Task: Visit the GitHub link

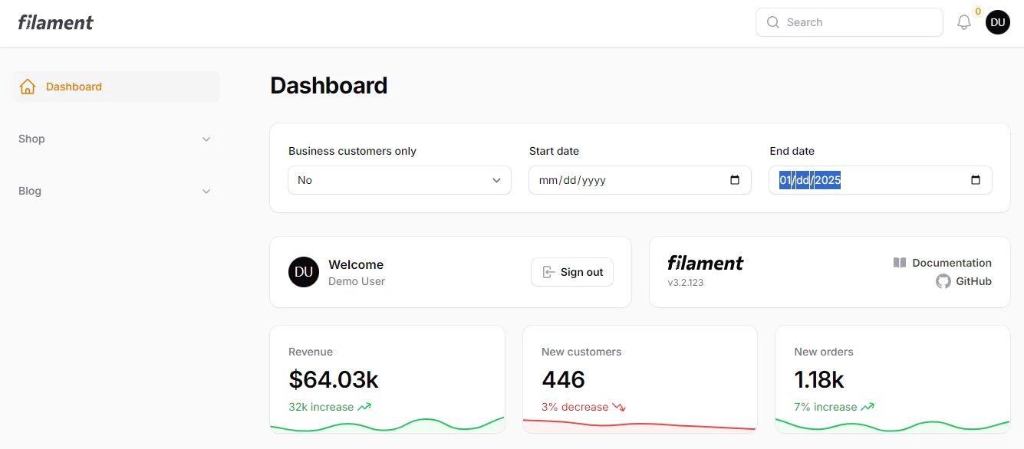Action: [x=973, y=281]
